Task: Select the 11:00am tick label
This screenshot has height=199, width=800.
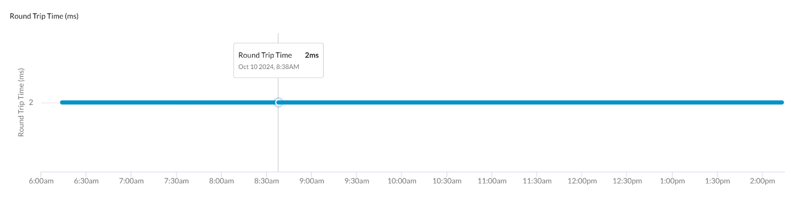Action: 492,181
